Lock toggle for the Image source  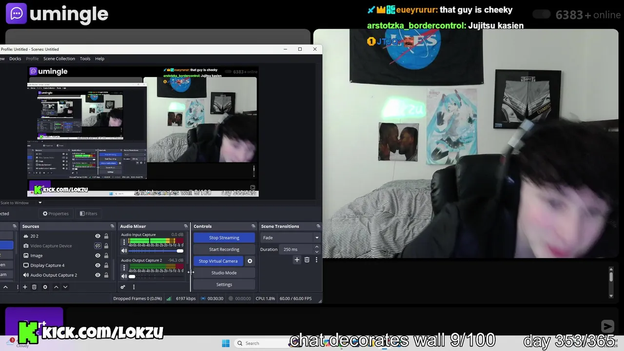(106, 255)
